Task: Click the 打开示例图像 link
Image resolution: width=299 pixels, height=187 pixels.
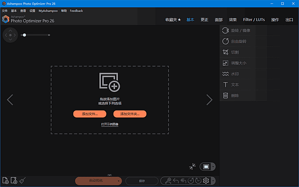Action: 110,125
